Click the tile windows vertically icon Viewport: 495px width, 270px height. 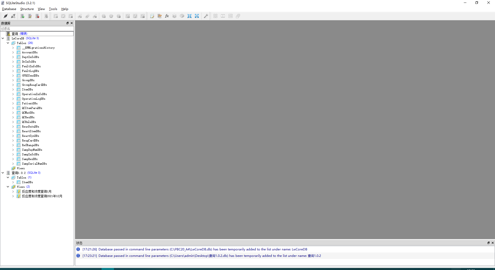(x=223, y=16)
